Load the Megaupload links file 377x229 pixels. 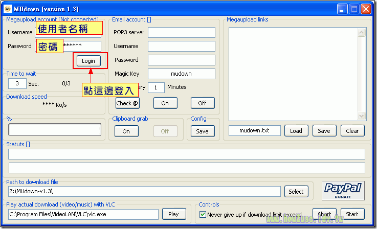(x=296, y=131)
